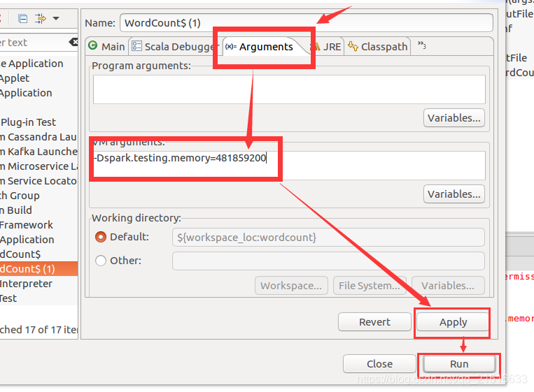This screenshot has height=392, width=534.
Task: Click the Workspace... button
Action: click(x=291, y=286)
